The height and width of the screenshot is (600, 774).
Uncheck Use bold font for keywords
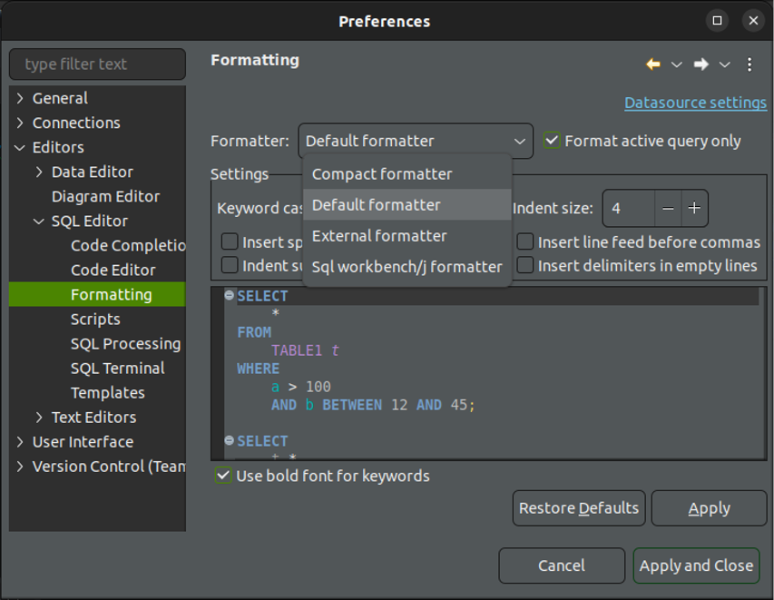click(221, 476)
